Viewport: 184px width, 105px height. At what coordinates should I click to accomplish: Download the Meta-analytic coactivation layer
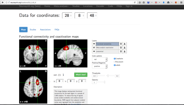click(x=125, y=48)
